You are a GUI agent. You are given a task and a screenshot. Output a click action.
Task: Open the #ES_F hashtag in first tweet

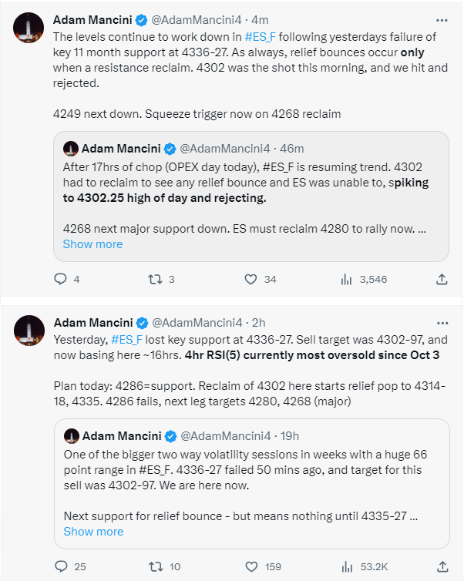(x=261, y=37)
